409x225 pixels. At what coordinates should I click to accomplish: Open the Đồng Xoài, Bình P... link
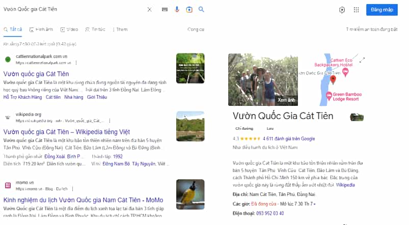[x=64, y=157]
